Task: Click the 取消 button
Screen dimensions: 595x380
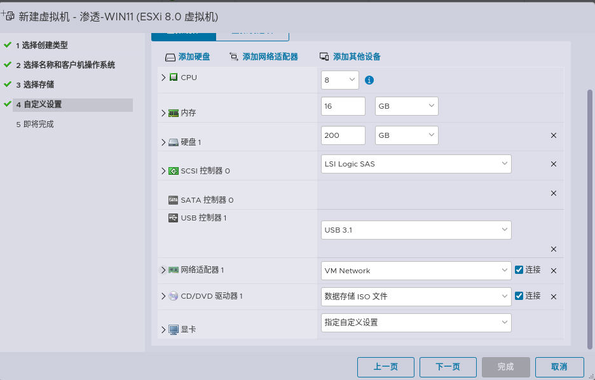Action: click(559, 367)
